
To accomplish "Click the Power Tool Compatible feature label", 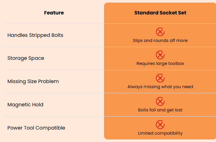I will 36,128.
